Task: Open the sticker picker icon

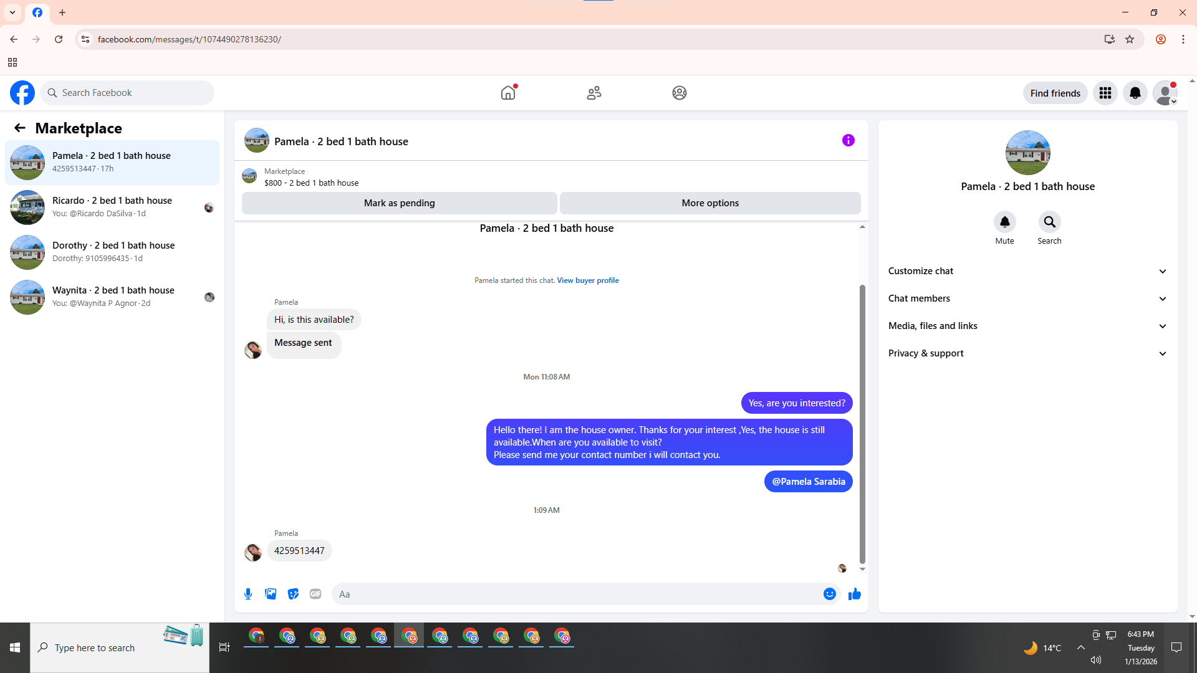Action: [x=293, y=594]
